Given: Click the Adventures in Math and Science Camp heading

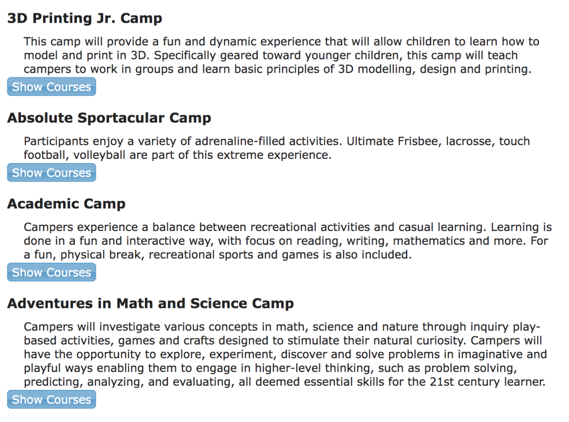Looking at the screenshot, I should click(x=150, y=304).
